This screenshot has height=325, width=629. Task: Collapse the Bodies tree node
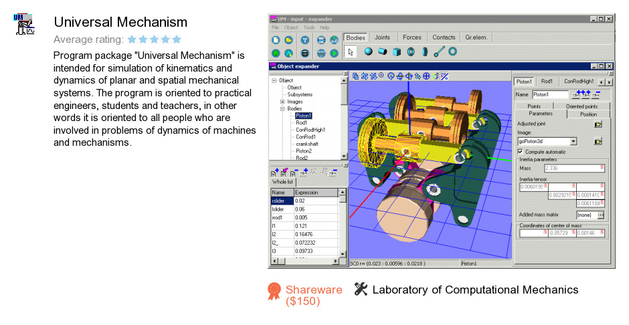(x=282, y=108)
